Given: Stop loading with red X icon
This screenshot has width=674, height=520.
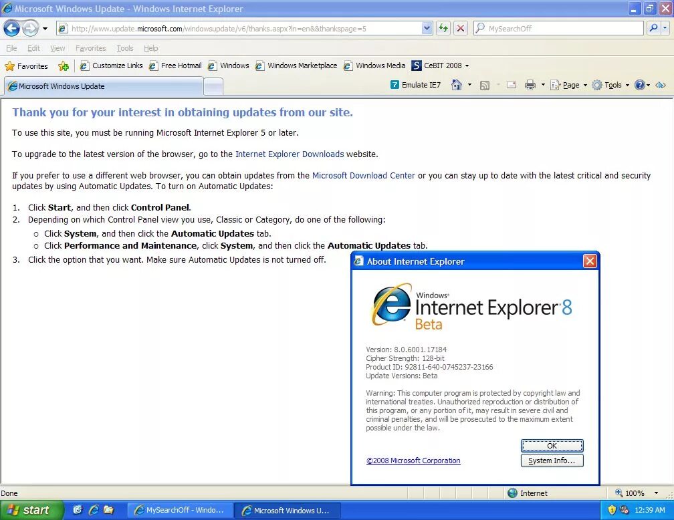Looking at the screenshot, I should pos(460,29).
